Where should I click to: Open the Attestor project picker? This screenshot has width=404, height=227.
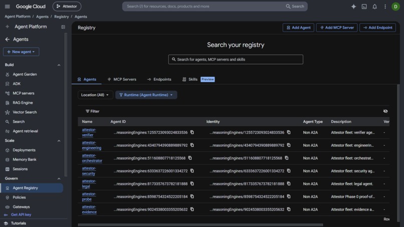point(67,7)
